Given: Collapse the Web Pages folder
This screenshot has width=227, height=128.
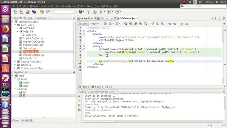Looking at the screenshot, I should [15, 25].
